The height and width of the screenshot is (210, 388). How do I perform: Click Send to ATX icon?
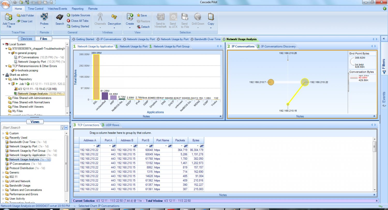(x=173, y=17)
